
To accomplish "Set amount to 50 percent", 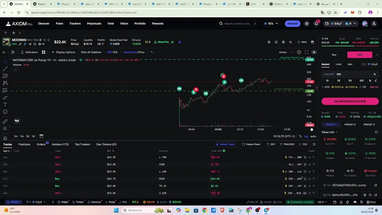I will [x=350, y=81].
